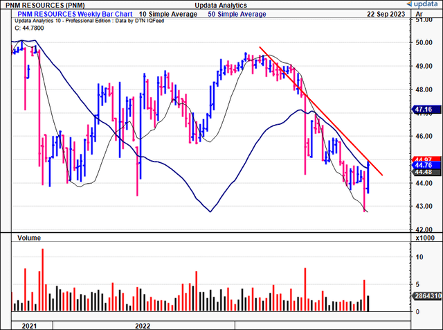Screen dimensions: 443x330
Task: Click the volume axis 5 label
Action: [x=417, y=285]
